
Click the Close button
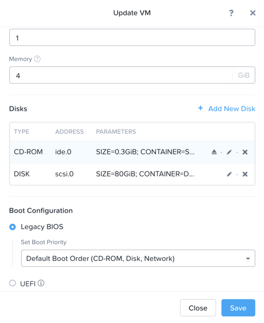tap(198, 308)
